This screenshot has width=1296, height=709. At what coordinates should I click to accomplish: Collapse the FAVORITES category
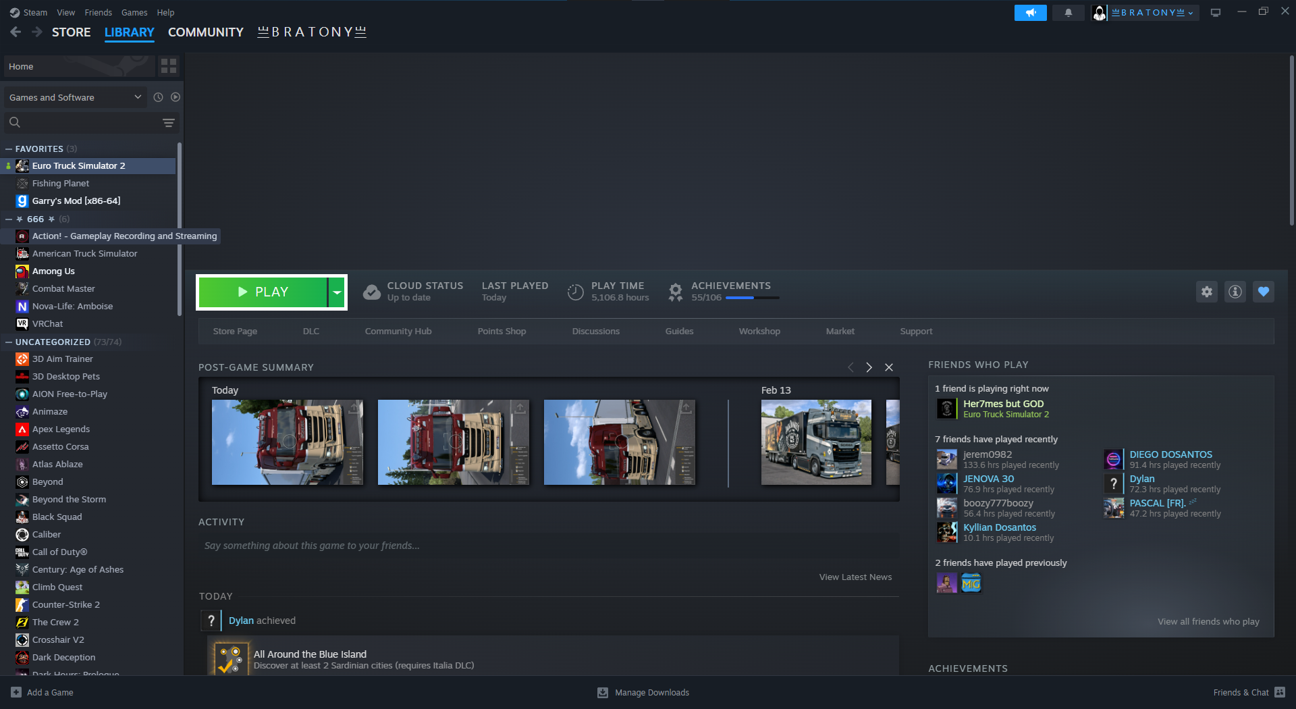pyautogui.click(x=9, y=149)
